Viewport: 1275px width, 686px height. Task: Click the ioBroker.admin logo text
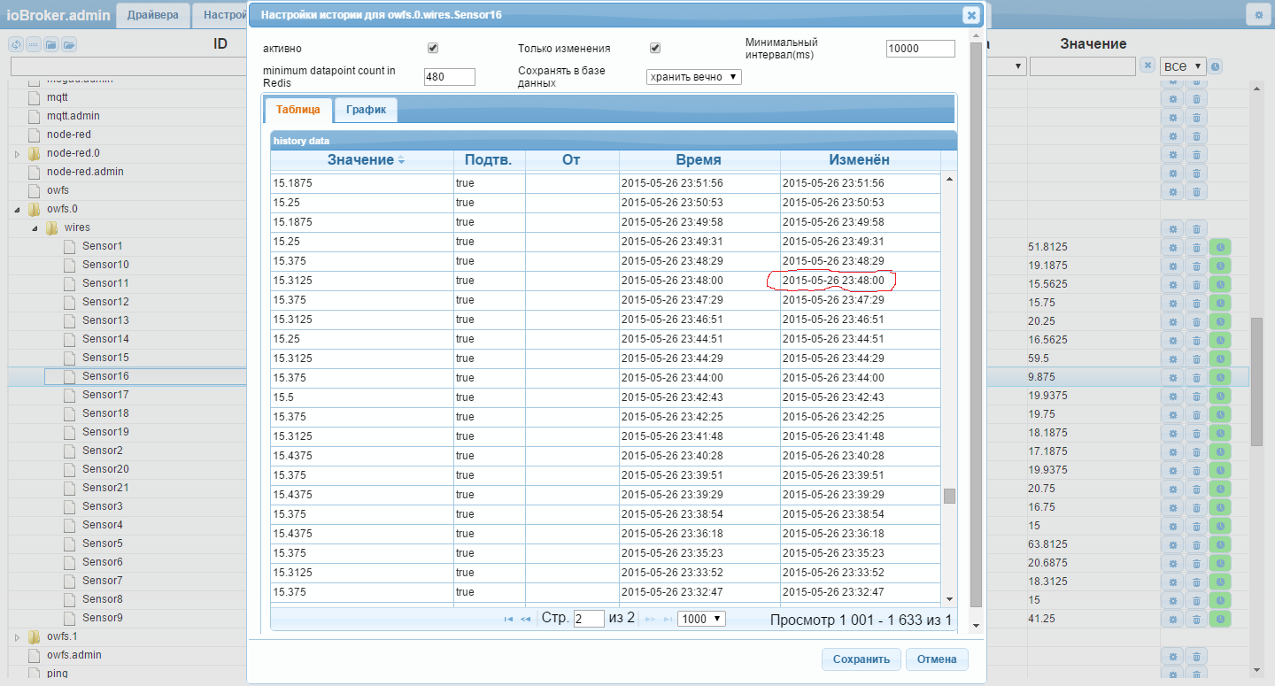(59, 15)
